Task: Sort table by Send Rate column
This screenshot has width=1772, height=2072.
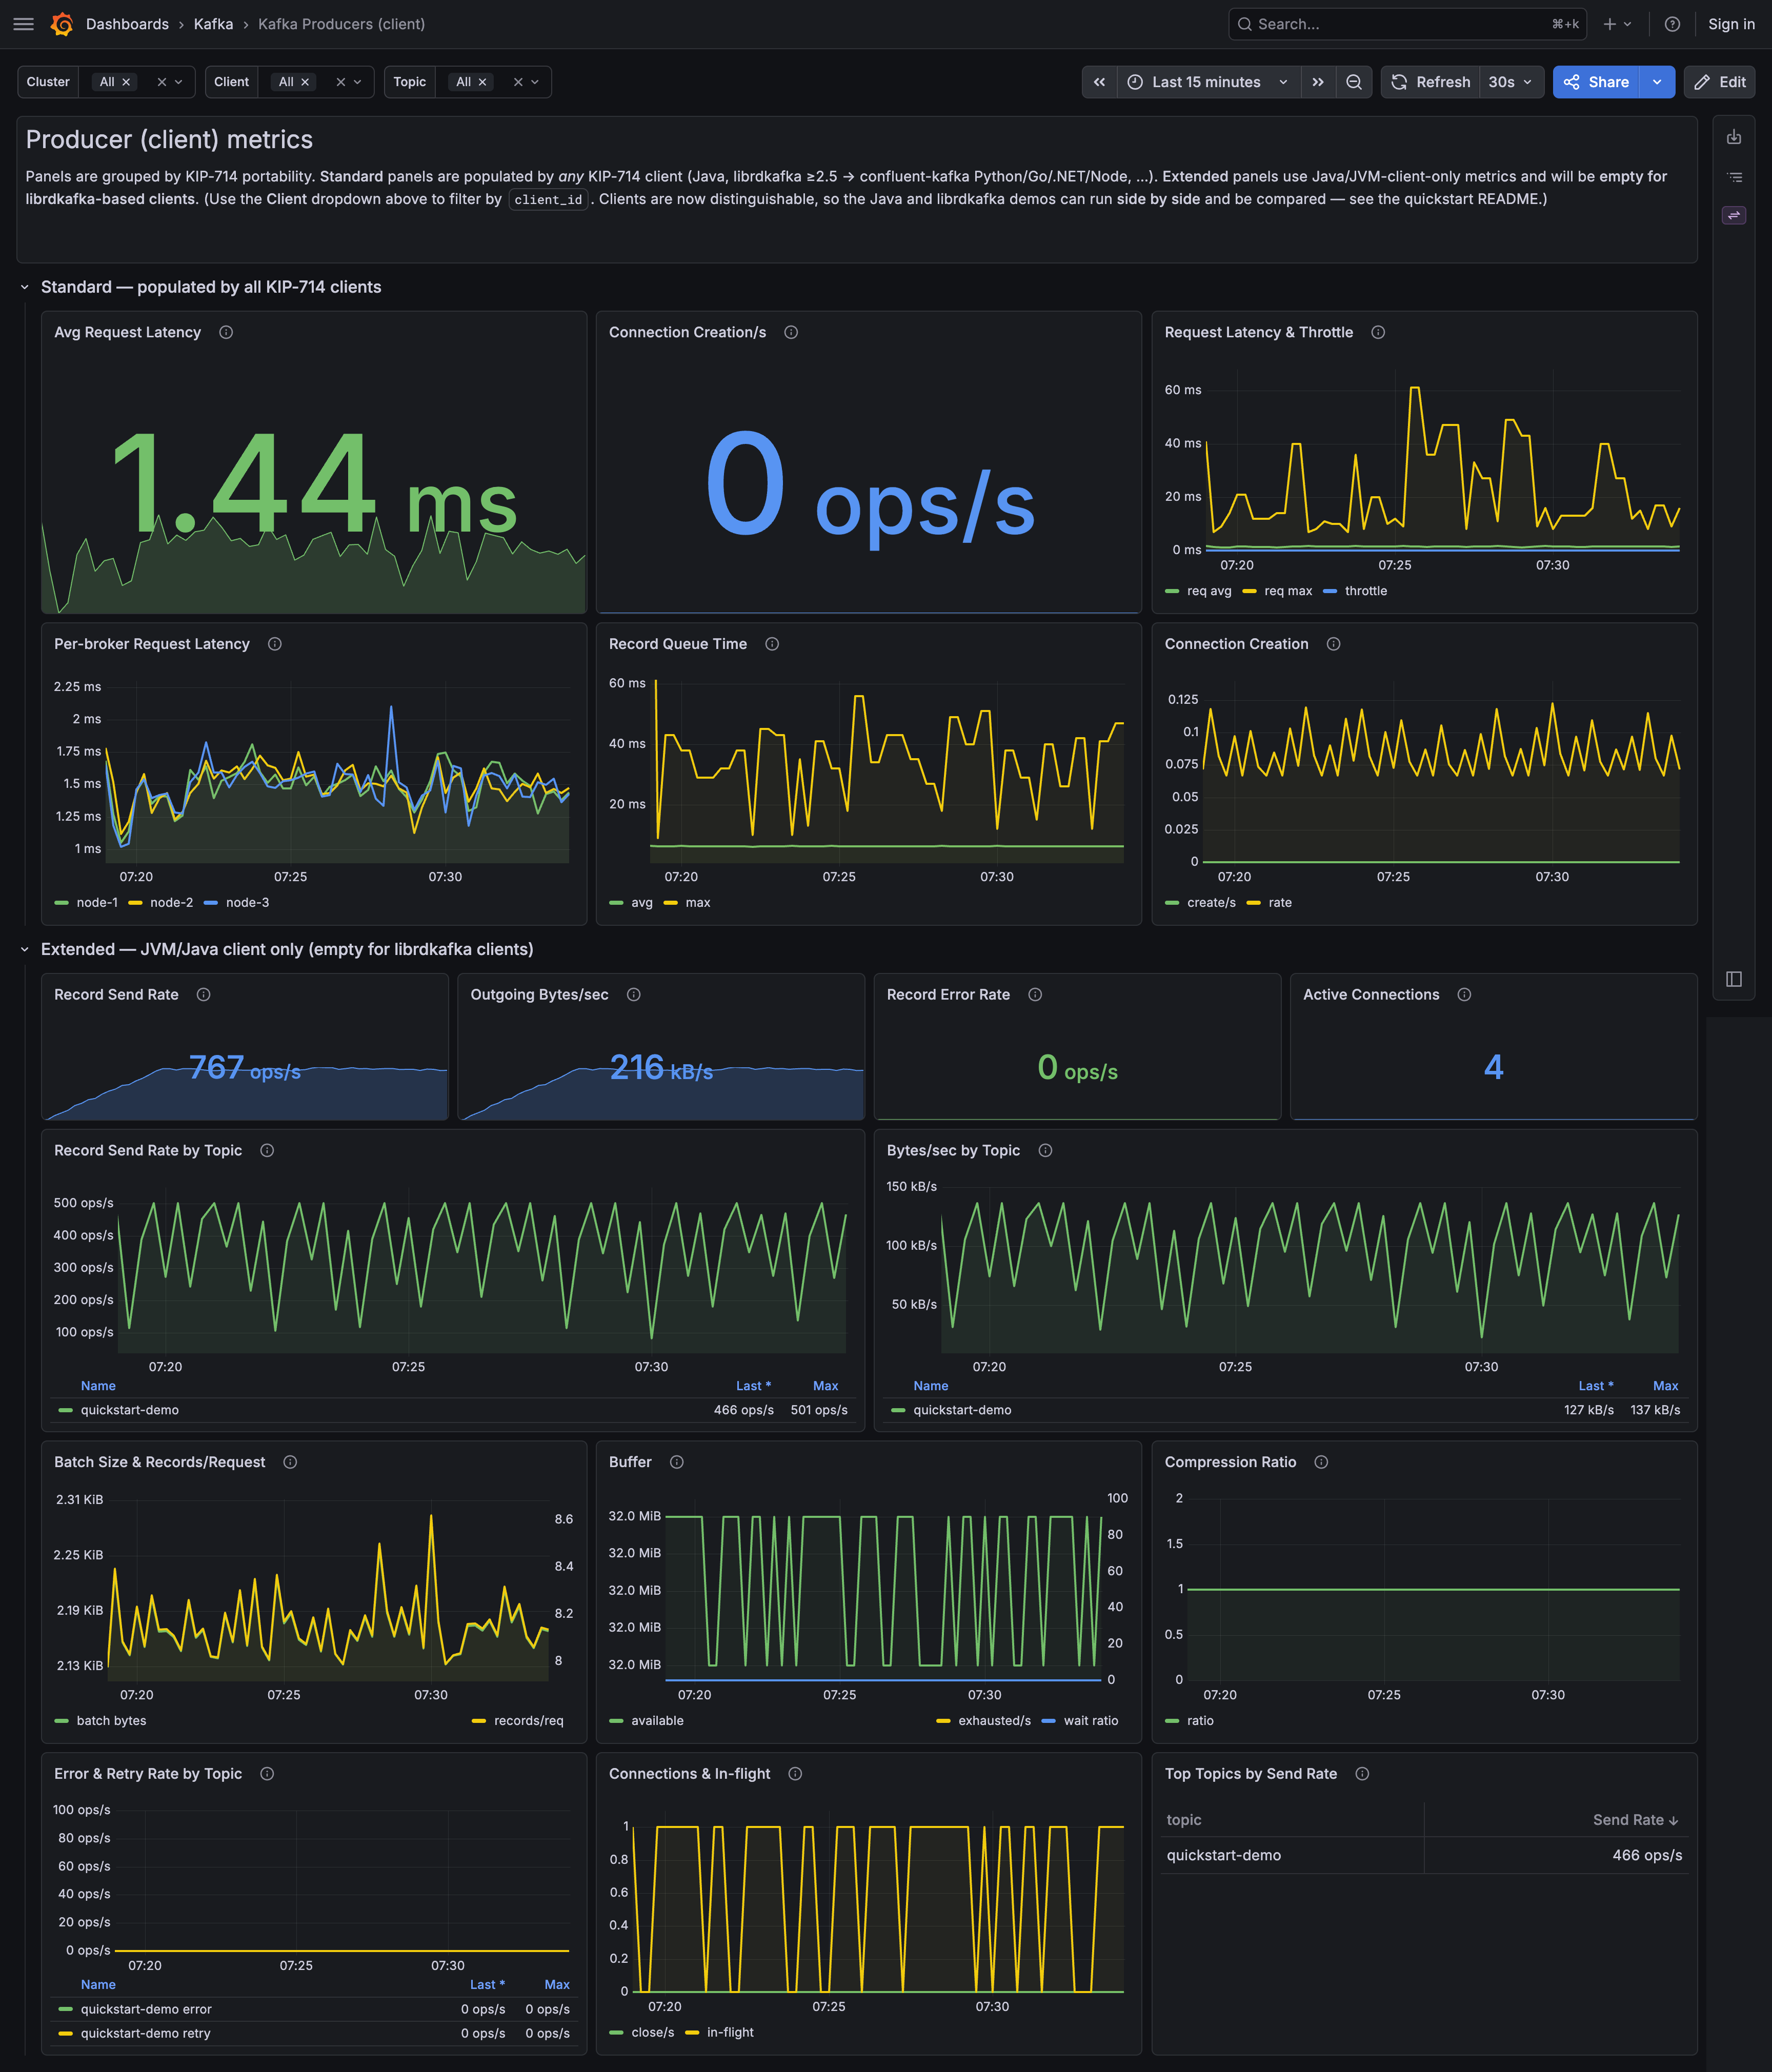Action: point(1635,1820)
